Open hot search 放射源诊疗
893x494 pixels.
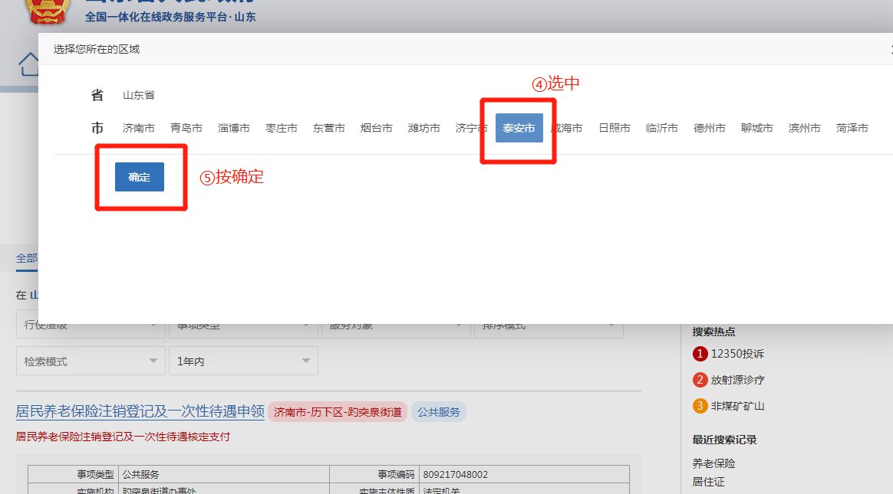(x=737, y=380)
